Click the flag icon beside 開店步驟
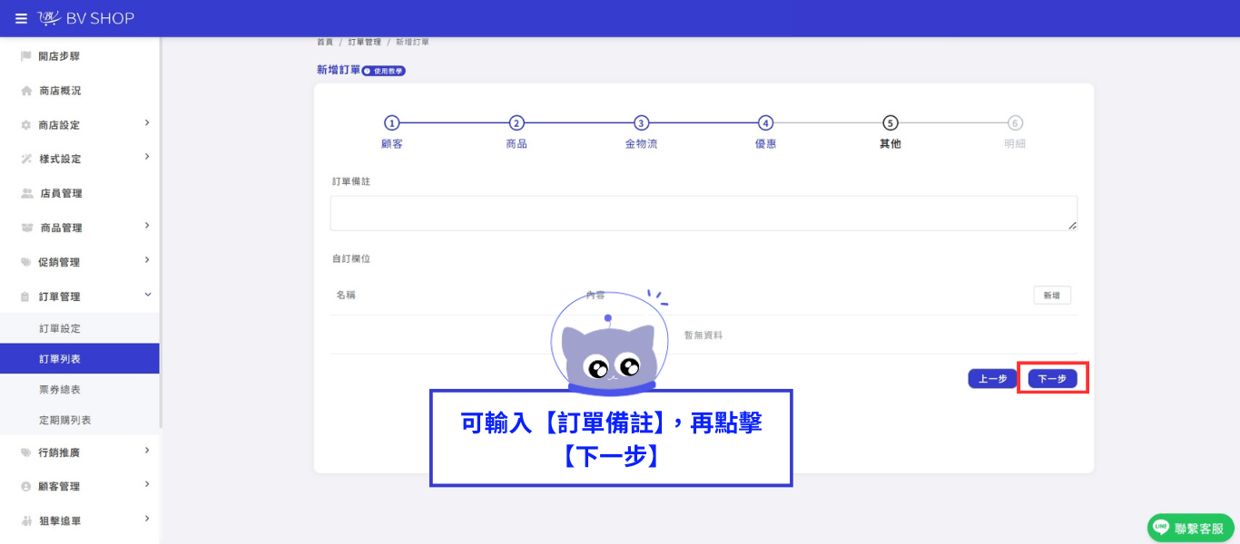 pyautogui.click(x=26, y=56)
